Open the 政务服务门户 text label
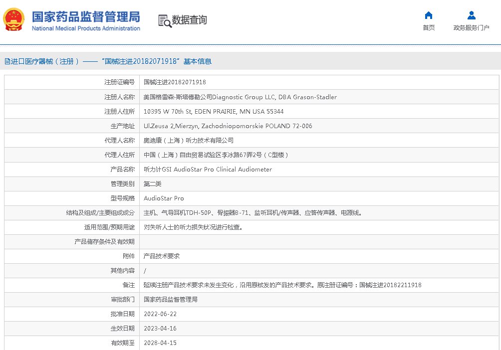 click(471, 28)
